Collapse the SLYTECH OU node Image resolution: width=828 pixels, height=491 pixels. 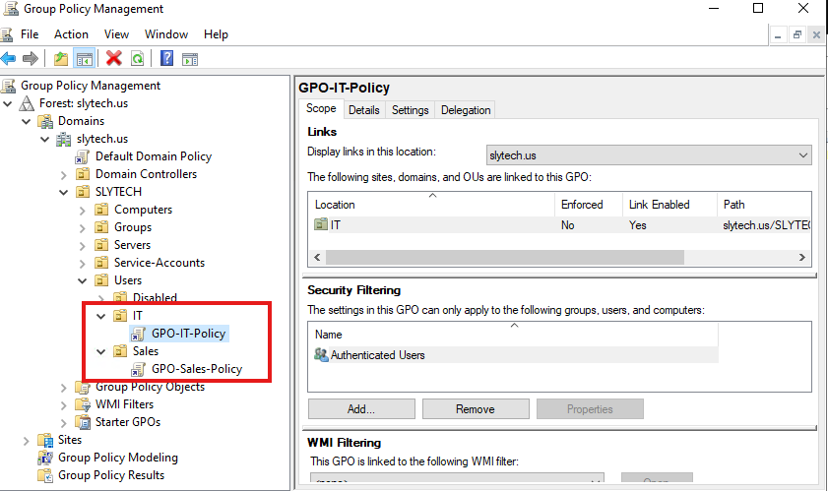click(63, 192)
